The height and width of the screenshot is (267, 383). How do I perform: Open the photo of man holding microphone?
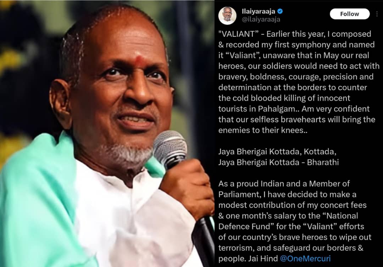pos(107,133)
